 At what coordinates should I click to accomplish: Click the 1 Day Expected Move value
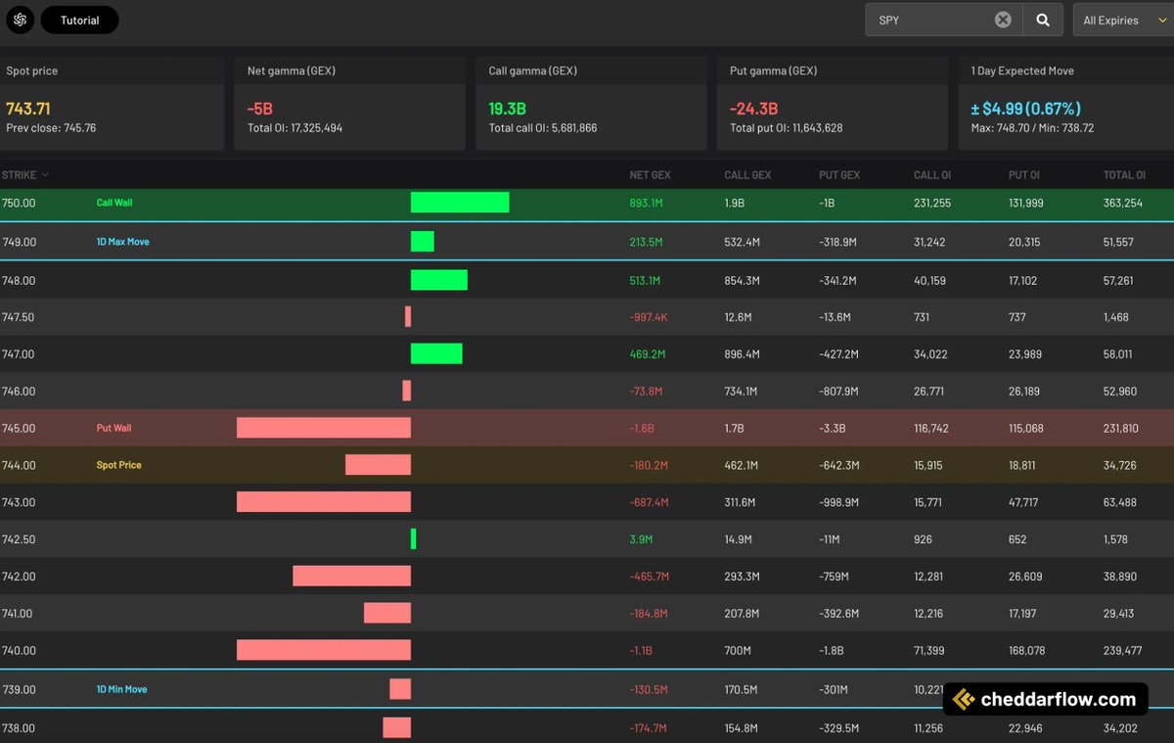(x=1026, y=109)
